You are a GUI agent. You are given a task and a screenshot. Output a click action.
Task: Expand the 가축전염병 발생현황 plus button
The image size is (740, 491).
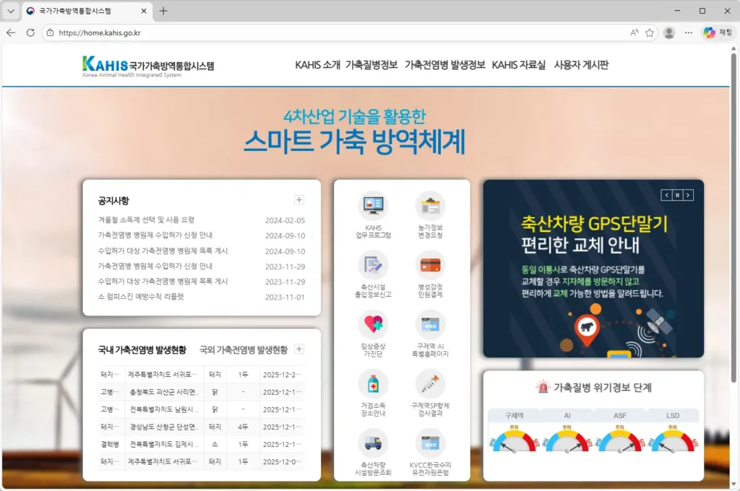pos(299,349)
